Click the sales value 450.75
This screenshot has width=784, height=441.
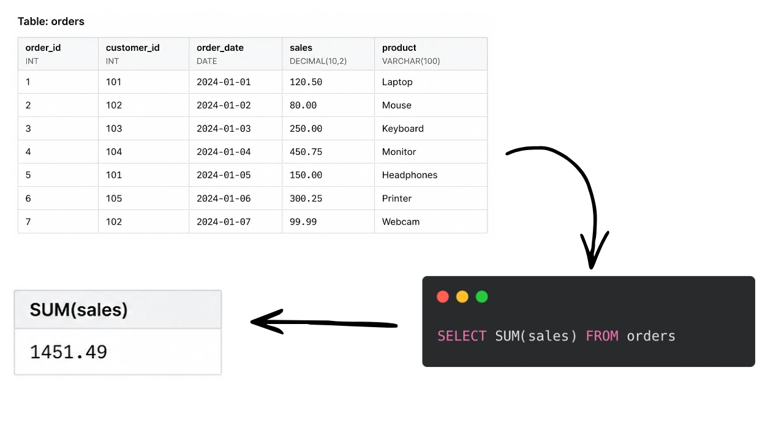(x=306, y=152)
